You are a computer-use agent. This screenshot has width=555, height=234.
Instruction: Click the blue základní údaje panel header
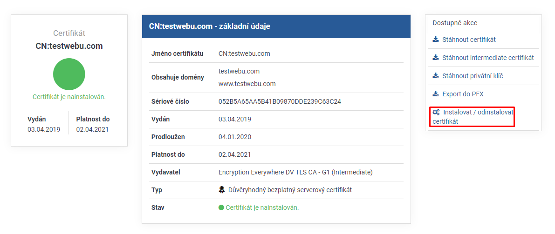coord(276,26)
